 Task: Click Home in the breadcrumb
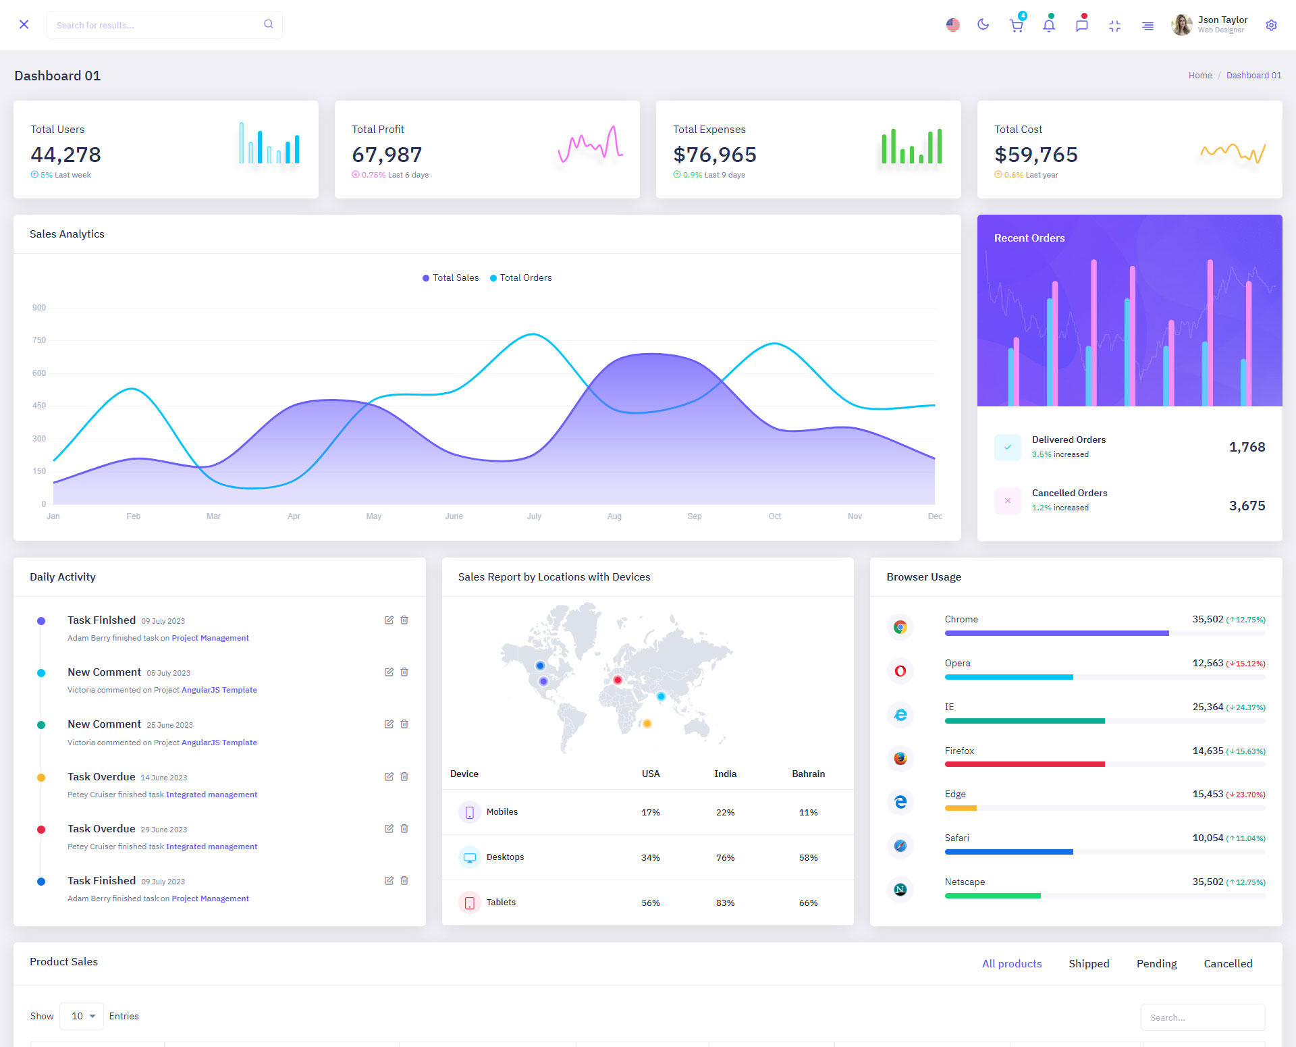pyautogui.click(x=1199, y=75)
